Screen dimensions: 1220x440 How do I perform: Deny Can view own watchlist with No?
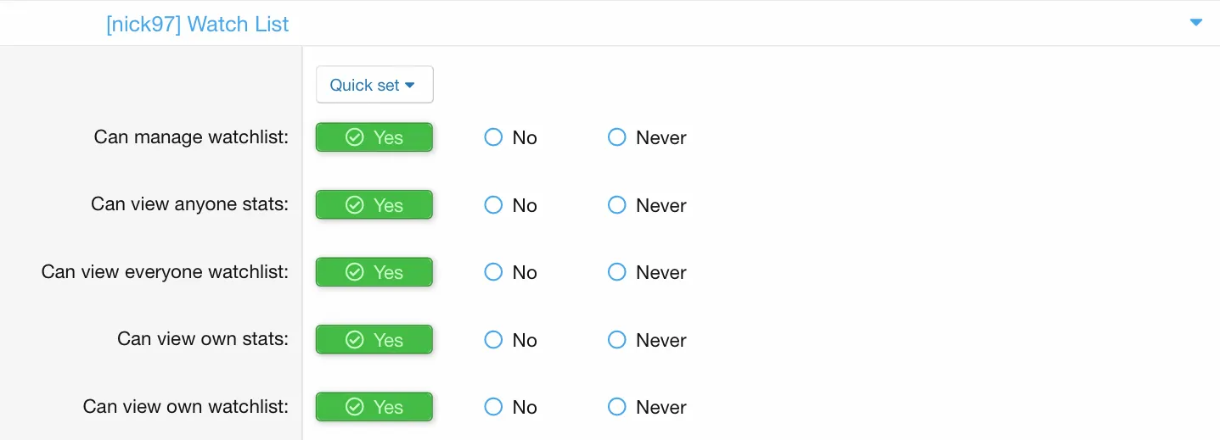point(494,407)
